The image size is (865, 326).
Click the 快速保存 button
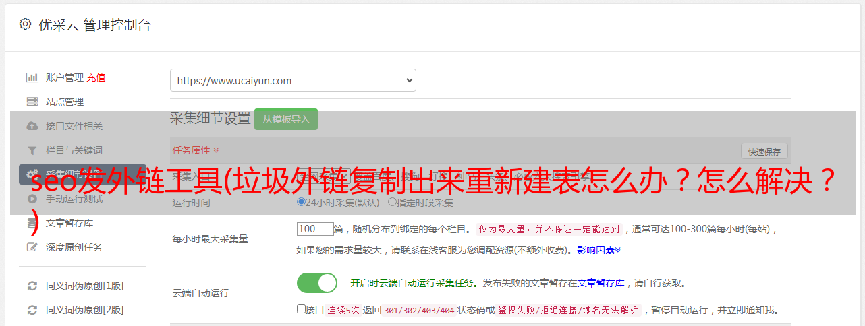click(x=764, y=152)
